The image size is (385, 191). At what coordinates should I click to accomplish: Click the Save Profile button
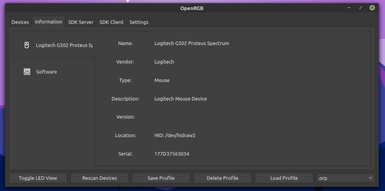pos(161,178)
